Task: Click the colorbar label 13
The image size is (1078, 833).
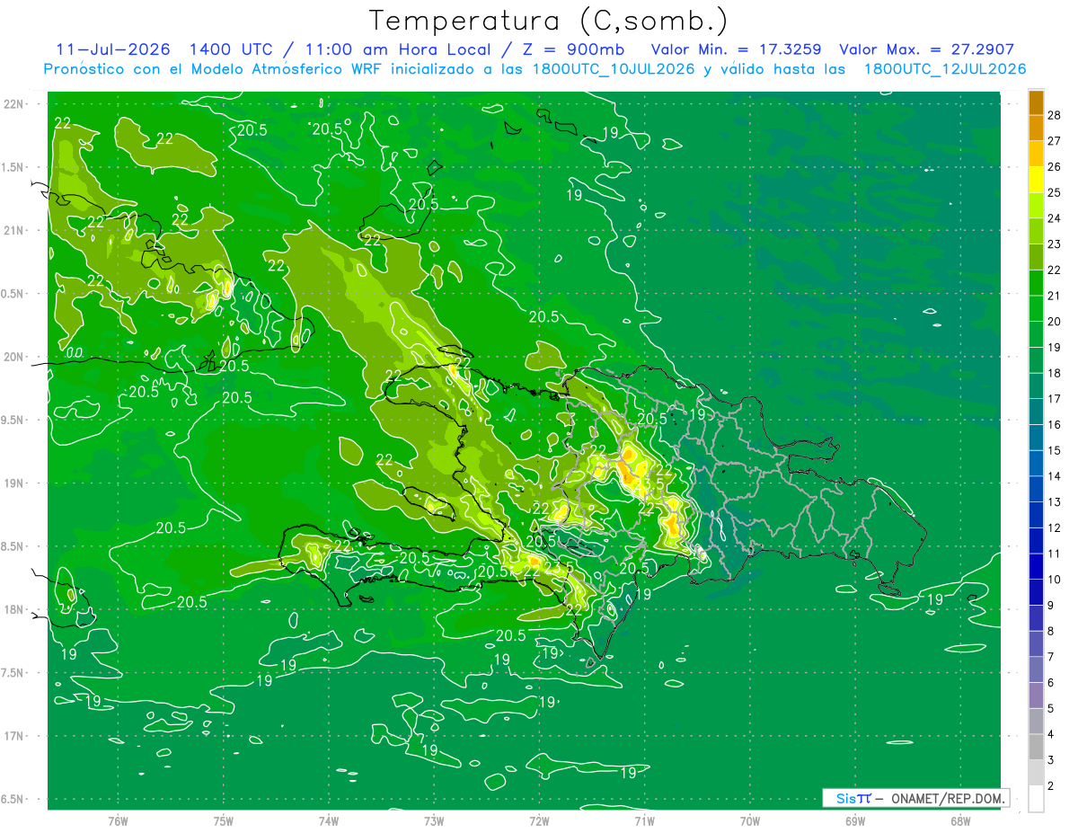Action: tap(1054, 502)
